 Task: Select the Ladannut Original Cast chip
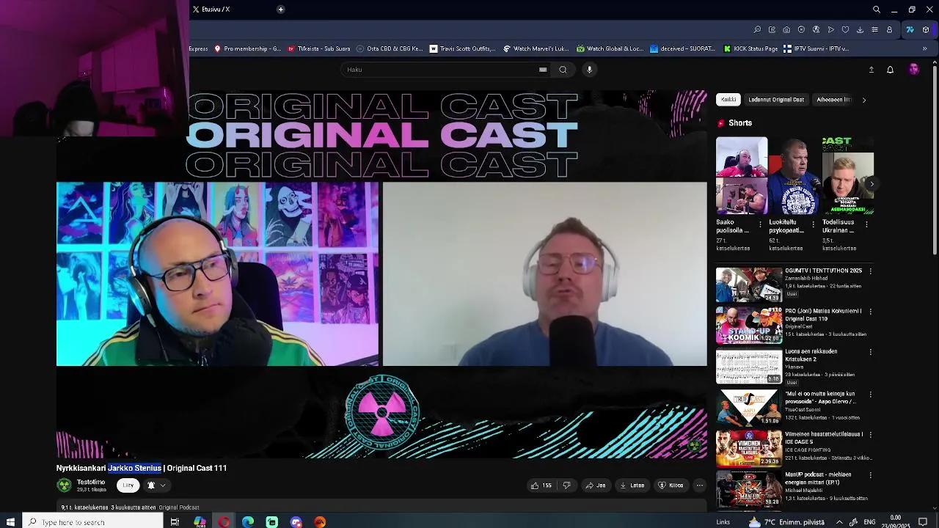click(776, 100)
